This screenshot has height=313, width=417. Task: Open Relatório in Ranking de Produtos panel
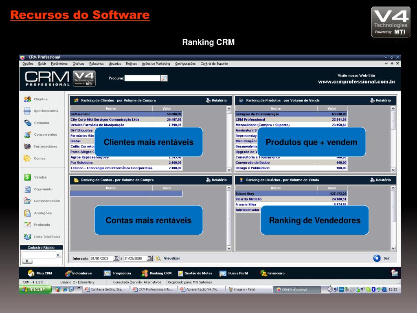380,100
